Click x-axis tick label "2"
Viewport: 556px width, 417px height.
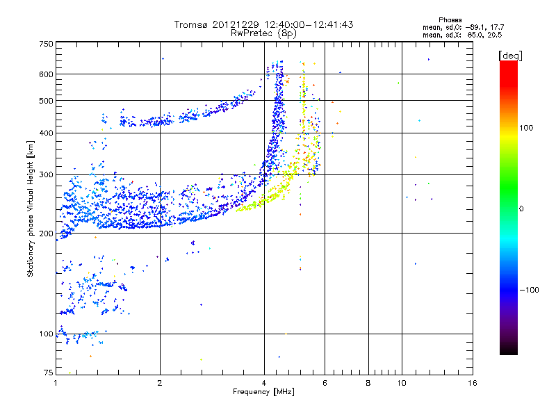tap(160, 383)
